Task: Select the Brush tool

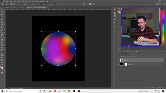Action: pyautogui.click(x=2, y=30)
